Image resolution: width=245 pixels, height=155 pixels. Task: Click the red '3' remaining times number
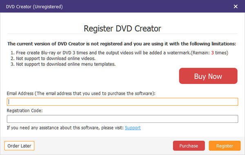212,53
